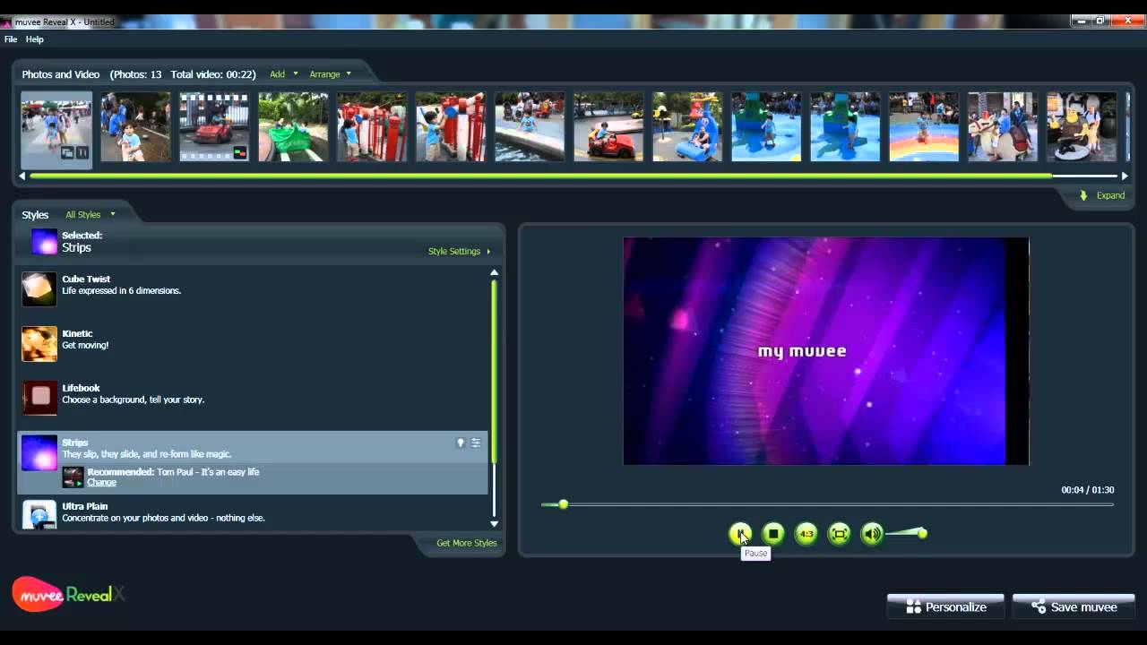This screenshot has width=1147, height=645.
Task: Select the red toy car video clip
Action: tap(214, 127)
